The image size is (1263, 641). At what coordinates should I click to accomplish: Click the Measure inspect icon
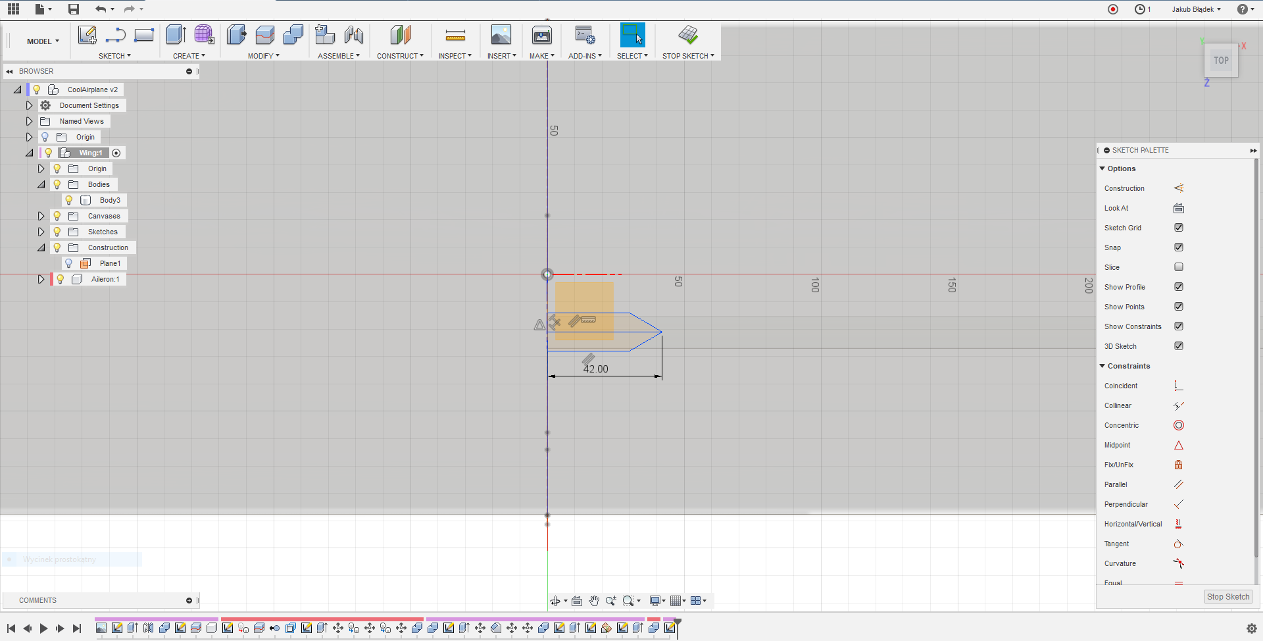point(455,35)
